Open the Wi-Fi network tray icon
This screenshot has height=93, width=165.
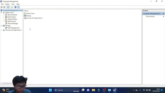point(144,90)
